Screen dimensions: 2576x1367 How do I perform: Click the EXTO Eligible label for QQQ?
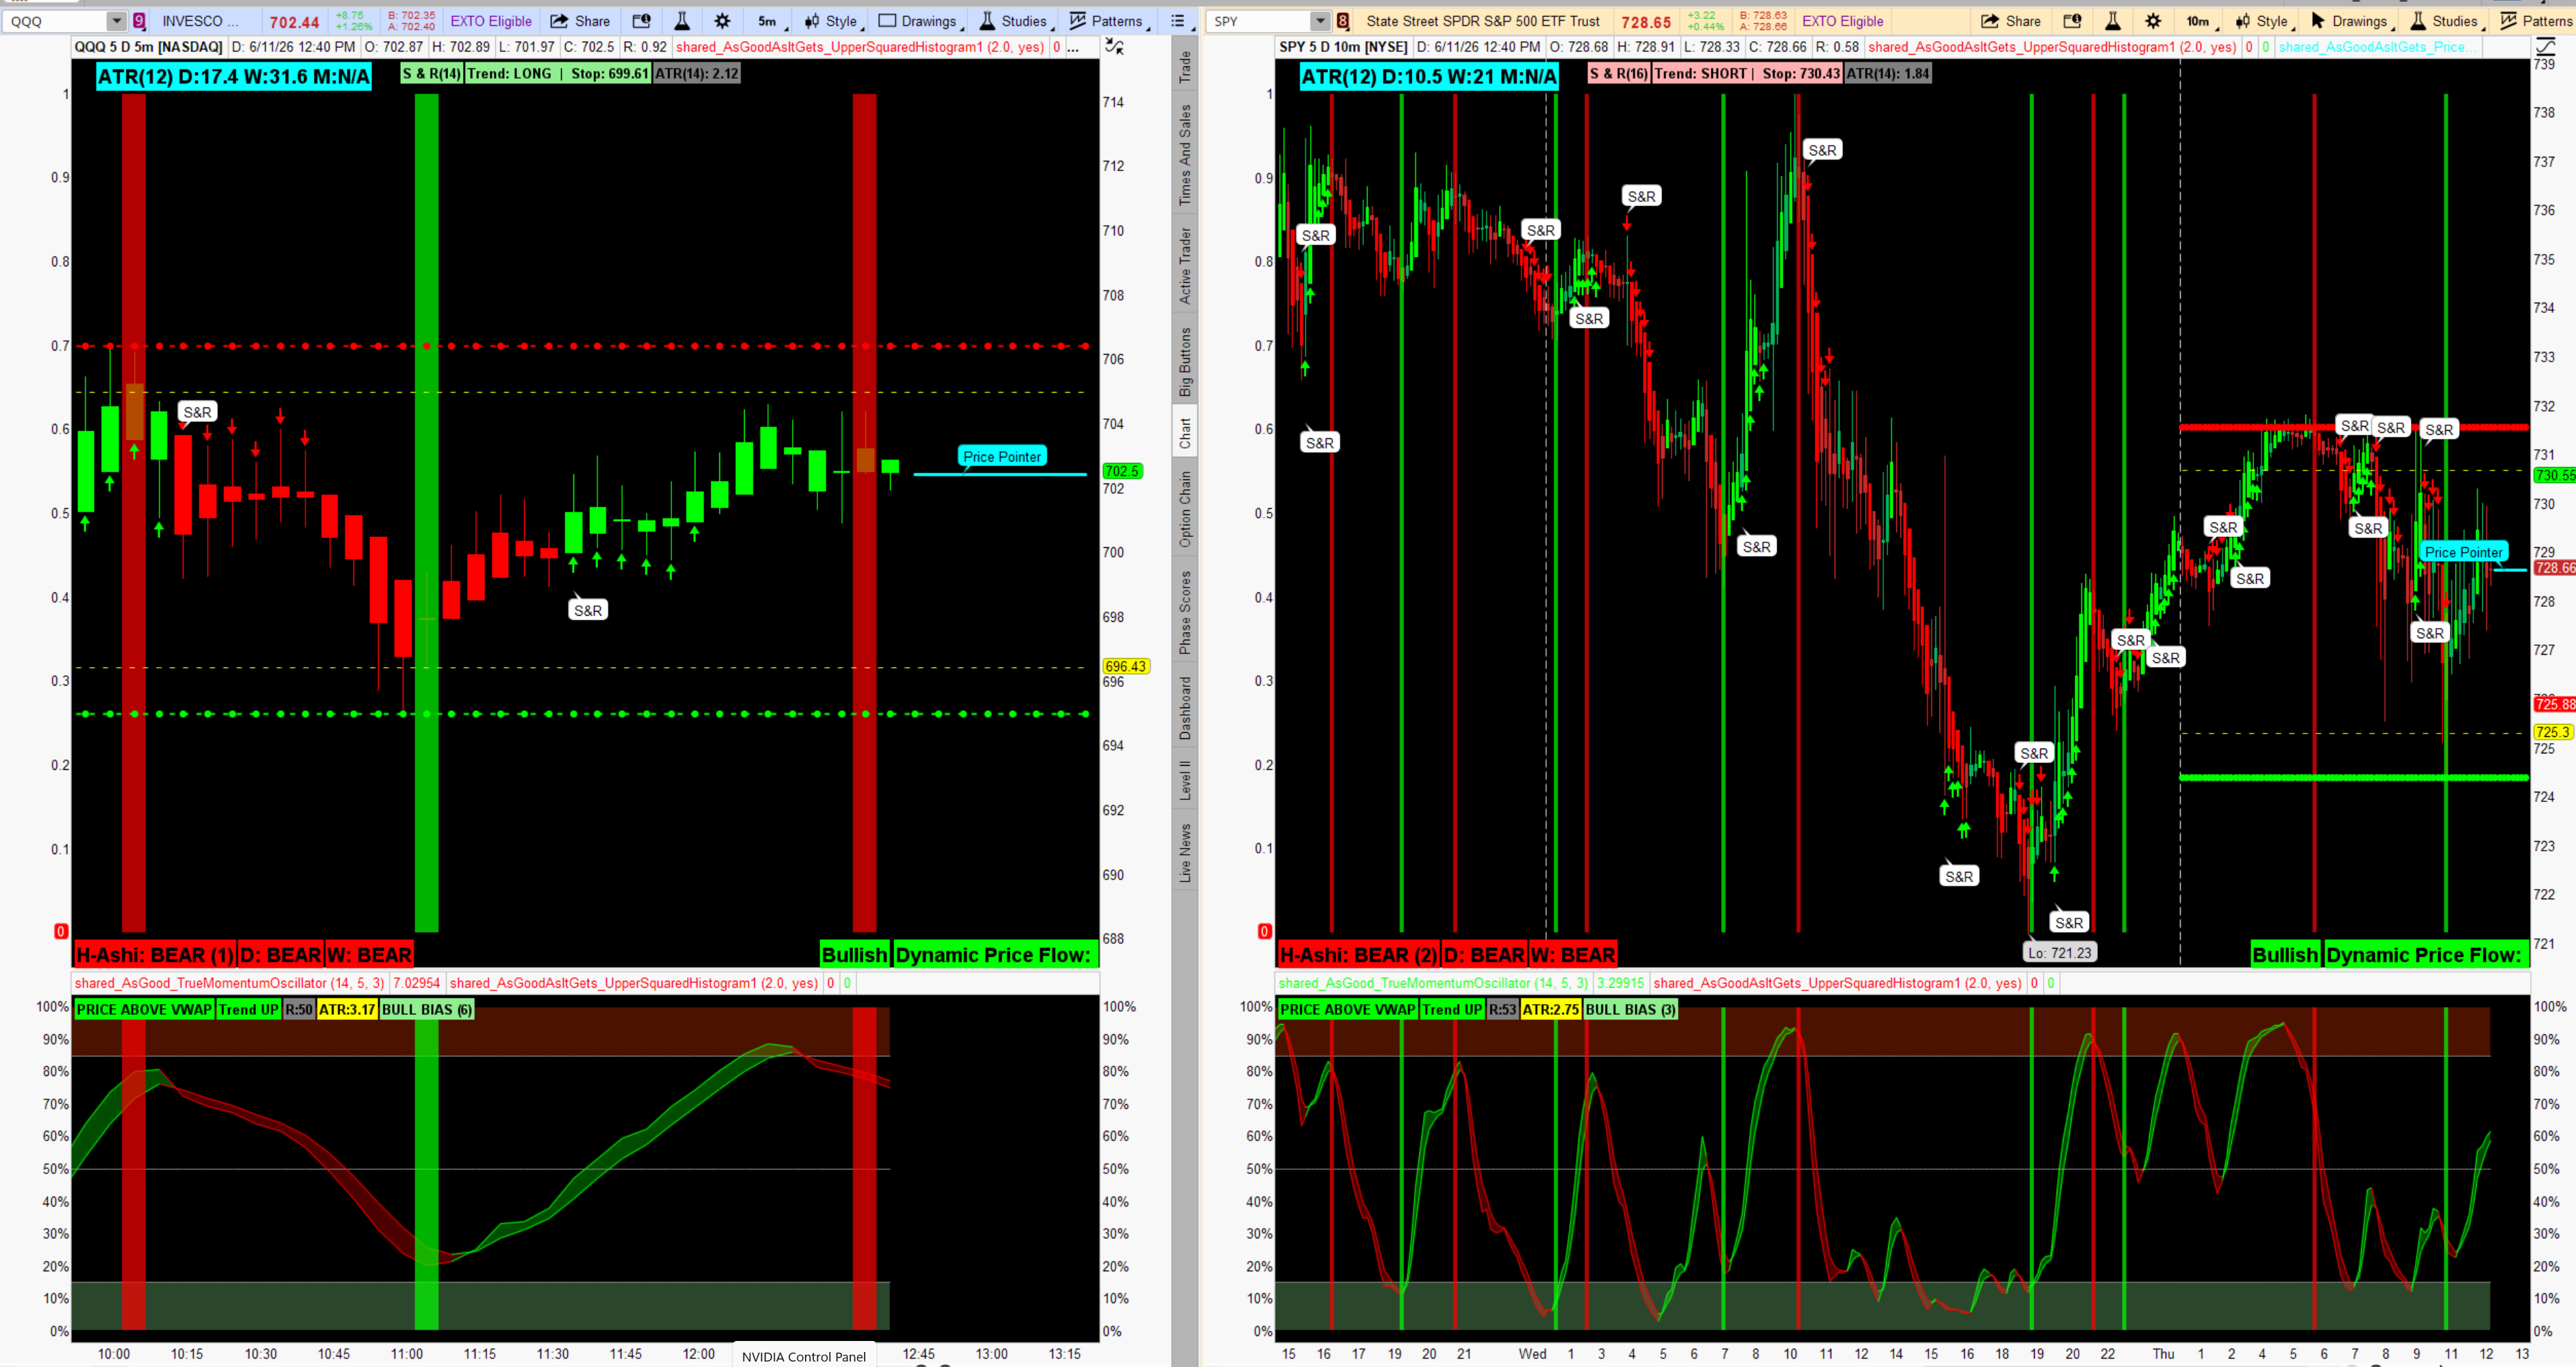[x=491, y=21]
